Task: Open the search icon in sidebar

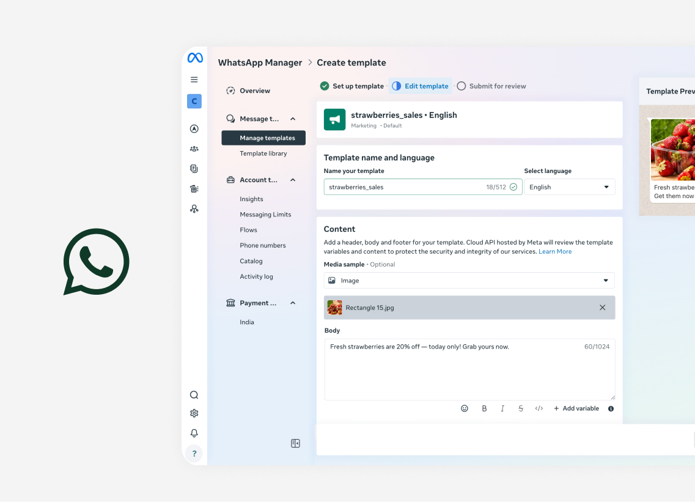Action: click(194, 395)
